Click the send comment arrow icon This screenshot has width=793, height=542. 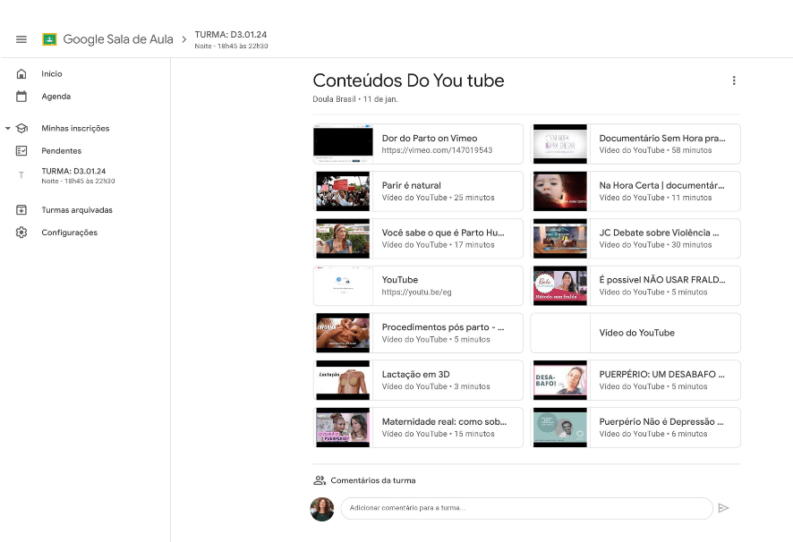point(723,508)
